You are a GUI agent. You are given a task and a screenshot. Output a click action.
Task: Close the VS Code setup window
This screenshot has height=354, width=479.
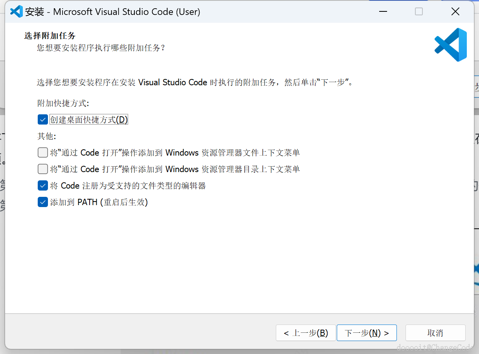click(455, 11)
